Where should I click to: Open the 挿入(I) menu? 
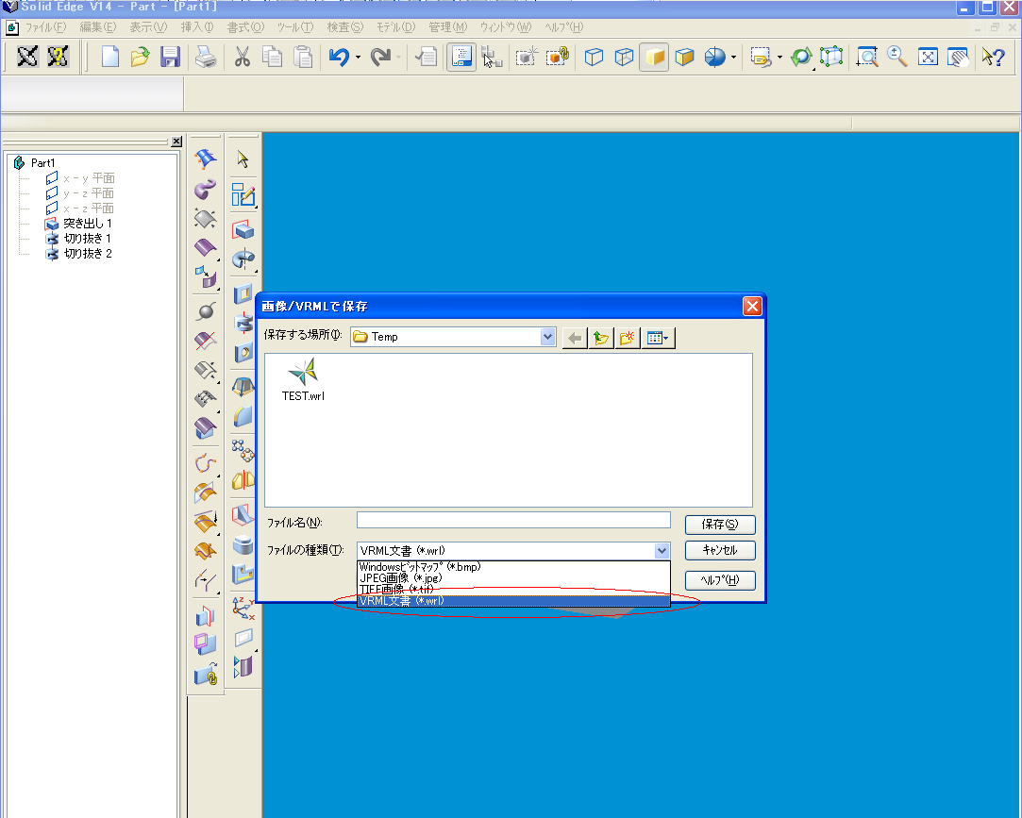tap(197, 27)
